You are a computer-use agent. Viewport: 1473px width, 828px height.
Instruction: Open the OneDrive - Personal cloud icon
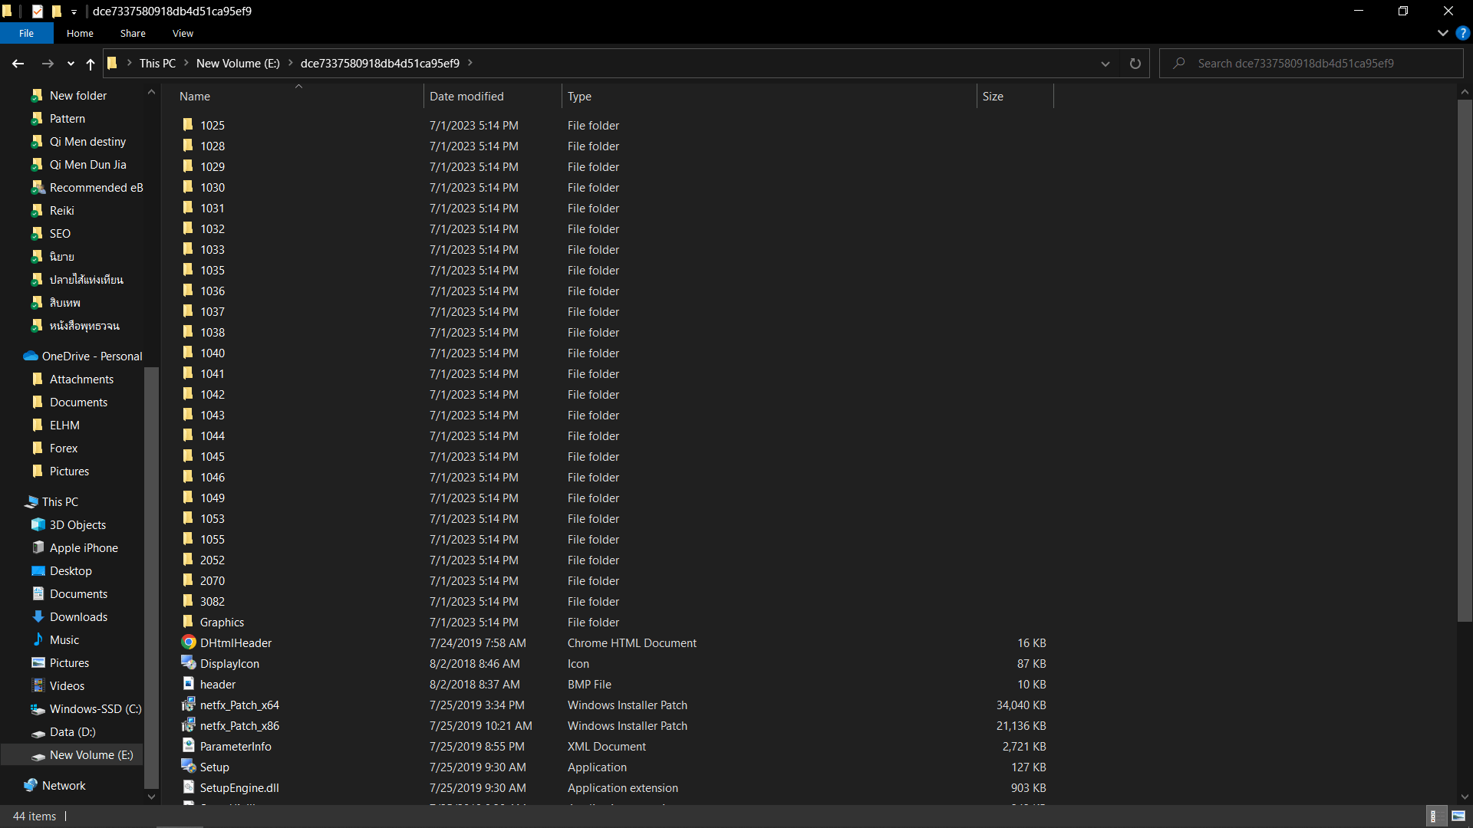[x=31, y=356]
